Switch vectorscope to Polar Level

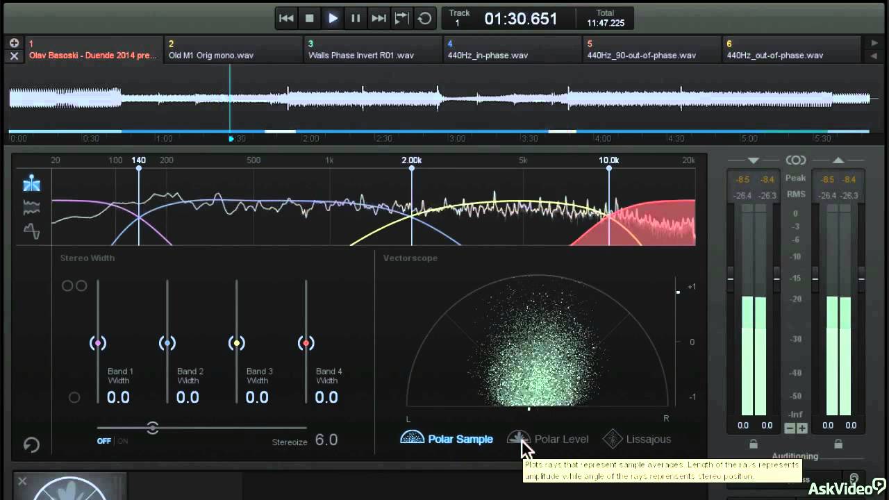548,439
